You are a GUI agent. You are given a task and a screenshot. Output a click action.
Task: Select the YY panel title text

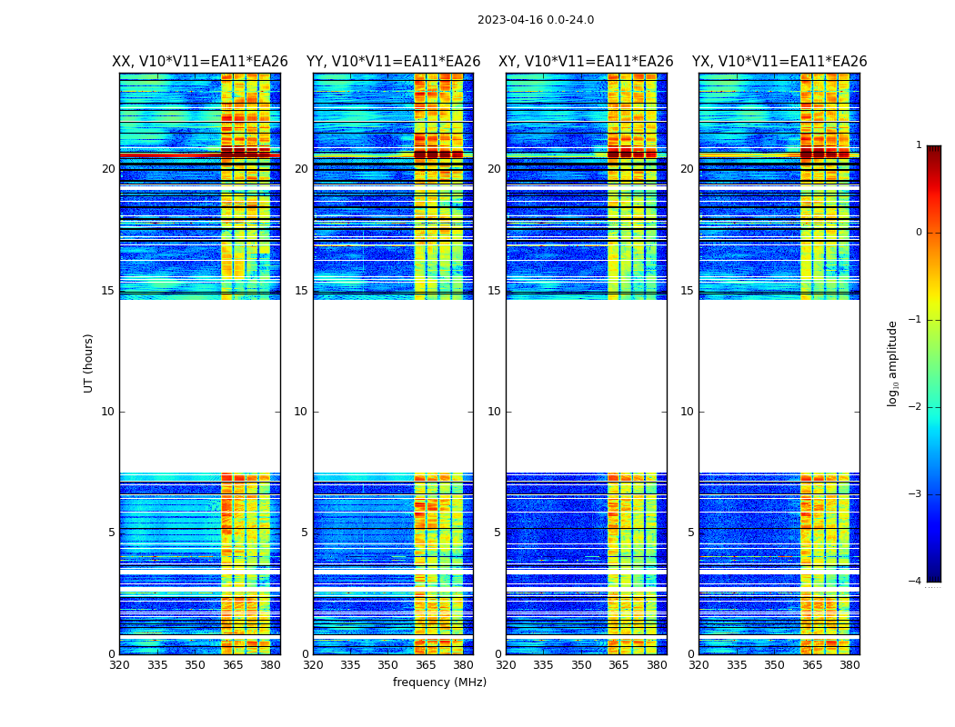[x=393, y=62]
